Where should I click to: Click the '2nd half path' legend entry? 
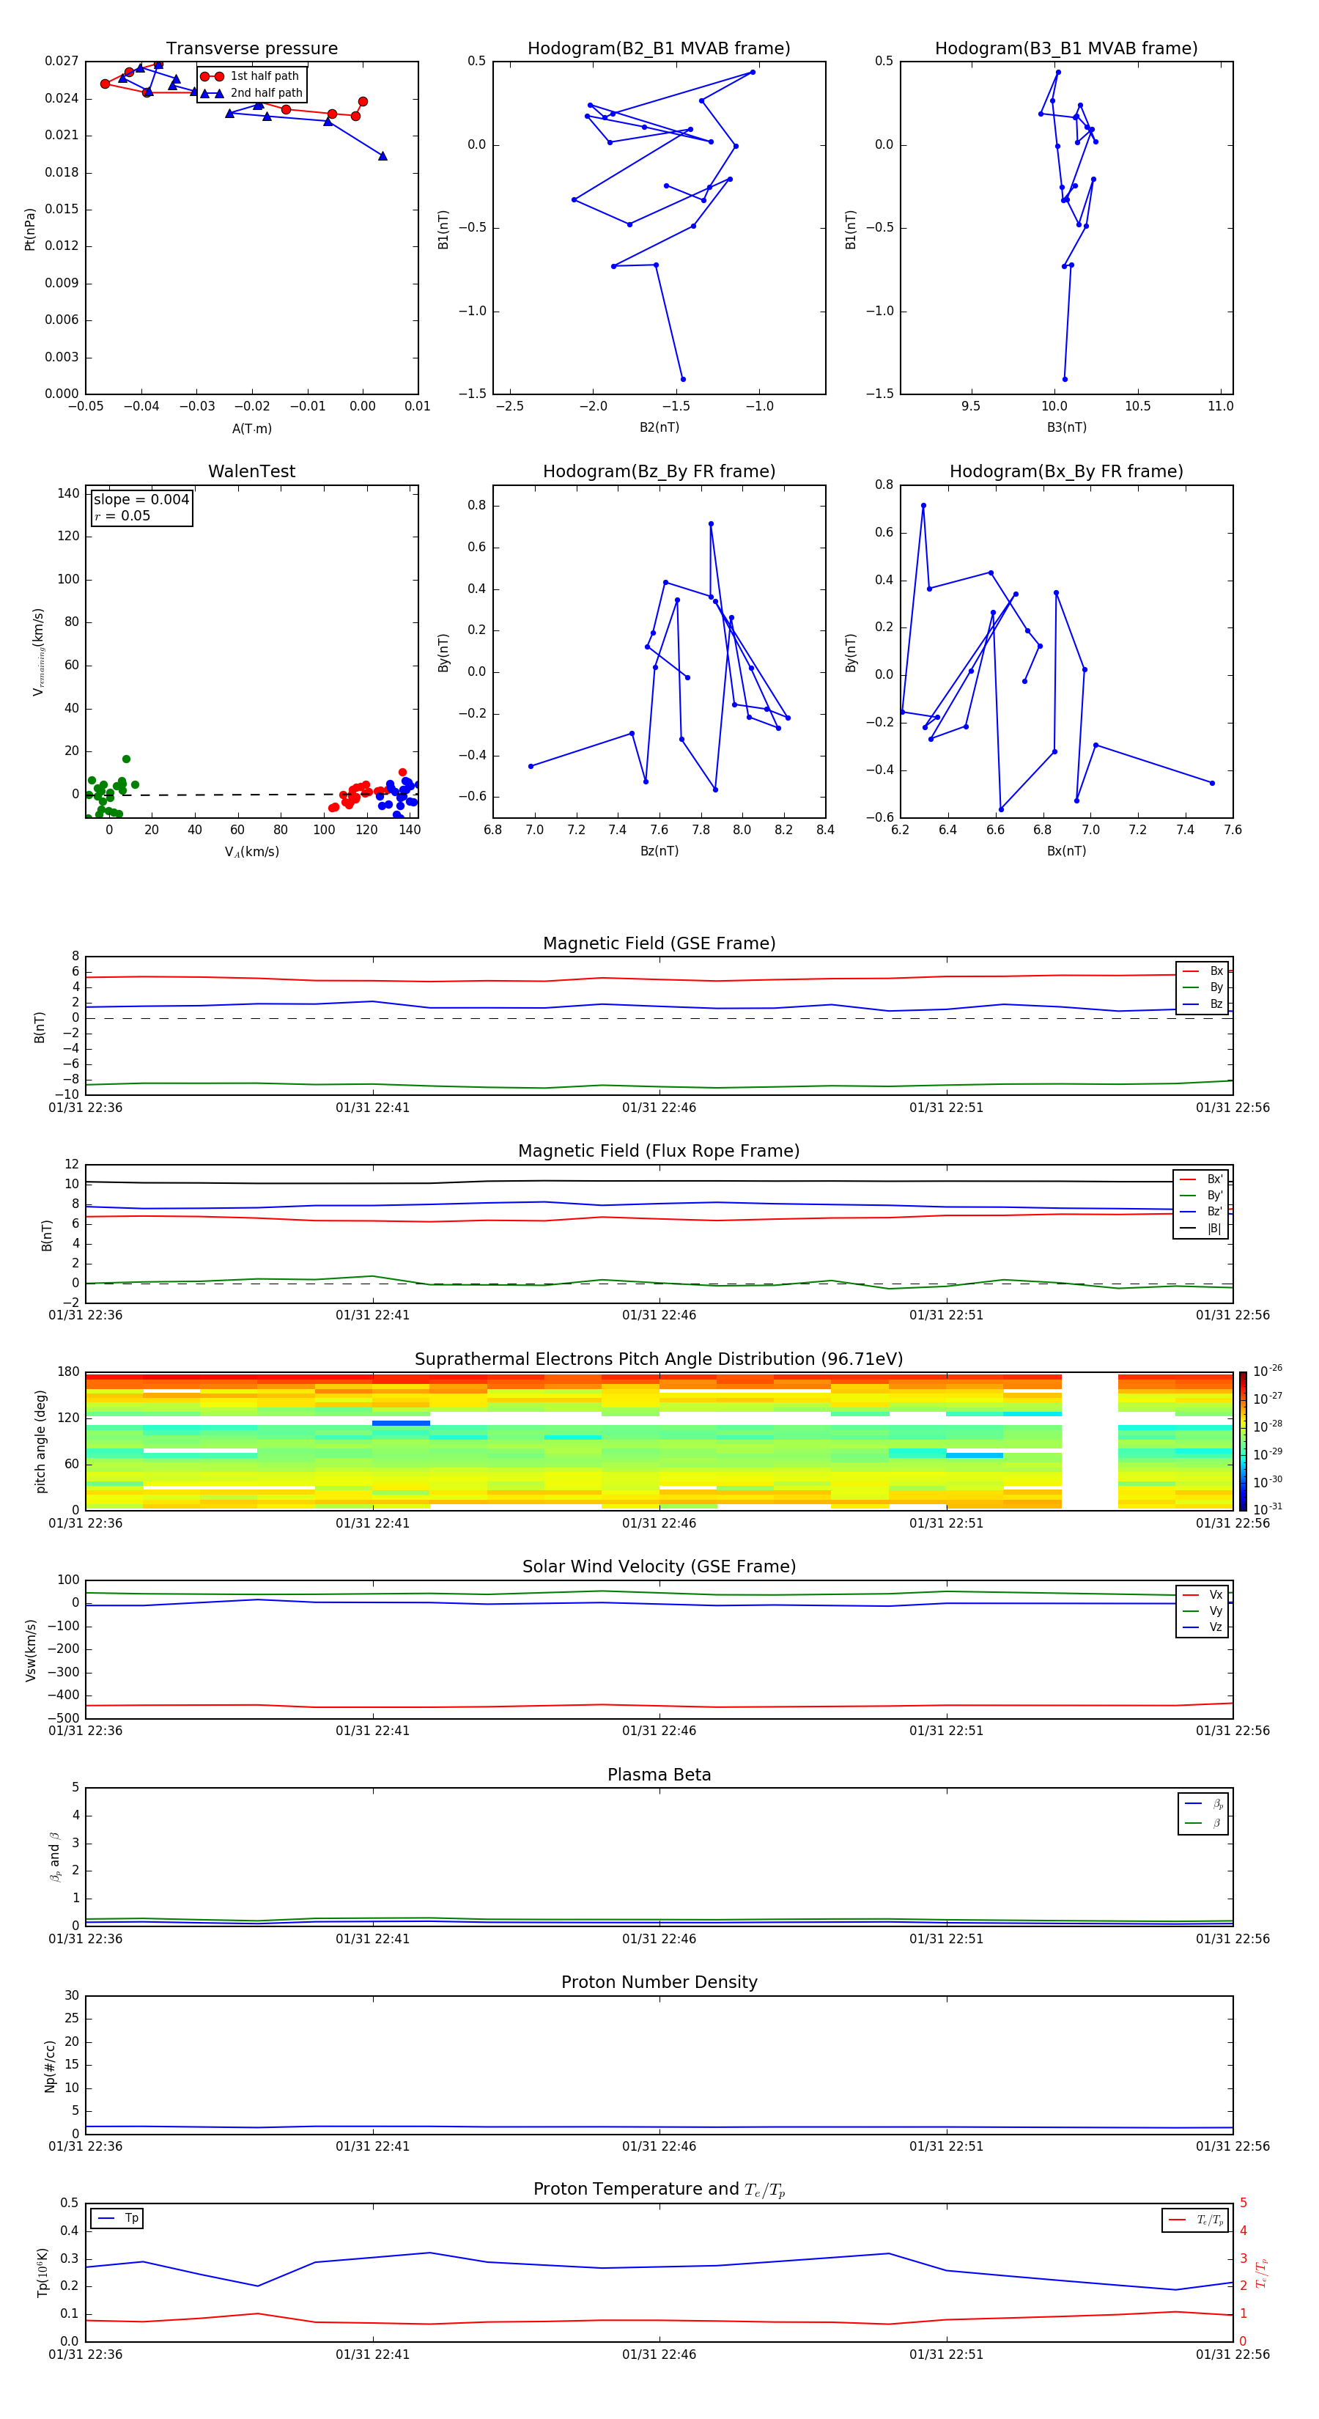(x=251, y=93)
